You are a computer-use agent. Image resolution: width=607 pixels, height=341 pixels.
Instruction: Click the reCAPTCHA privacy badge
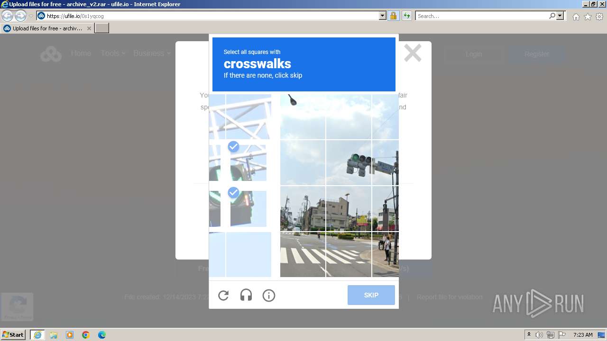click(x=18, y=307)
